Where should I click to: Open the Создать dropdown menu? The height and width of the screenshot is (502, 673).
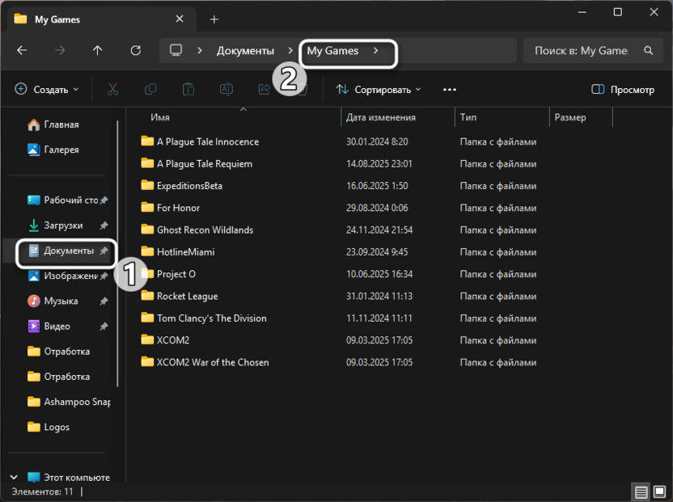click(47, 90)
